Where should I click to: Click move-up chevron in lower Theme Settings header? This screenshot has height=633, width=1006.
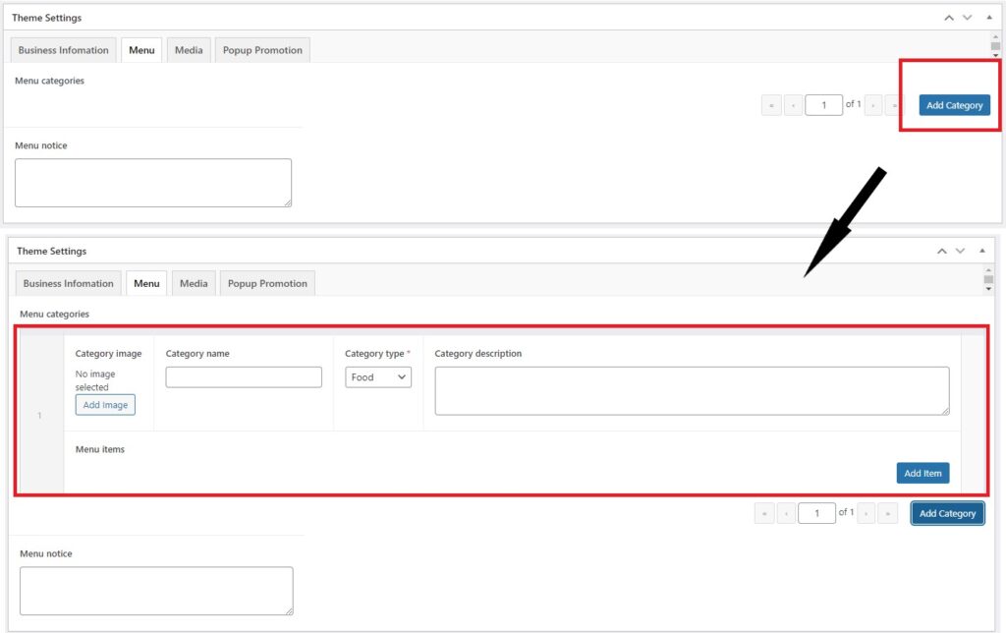click(942, 252)
